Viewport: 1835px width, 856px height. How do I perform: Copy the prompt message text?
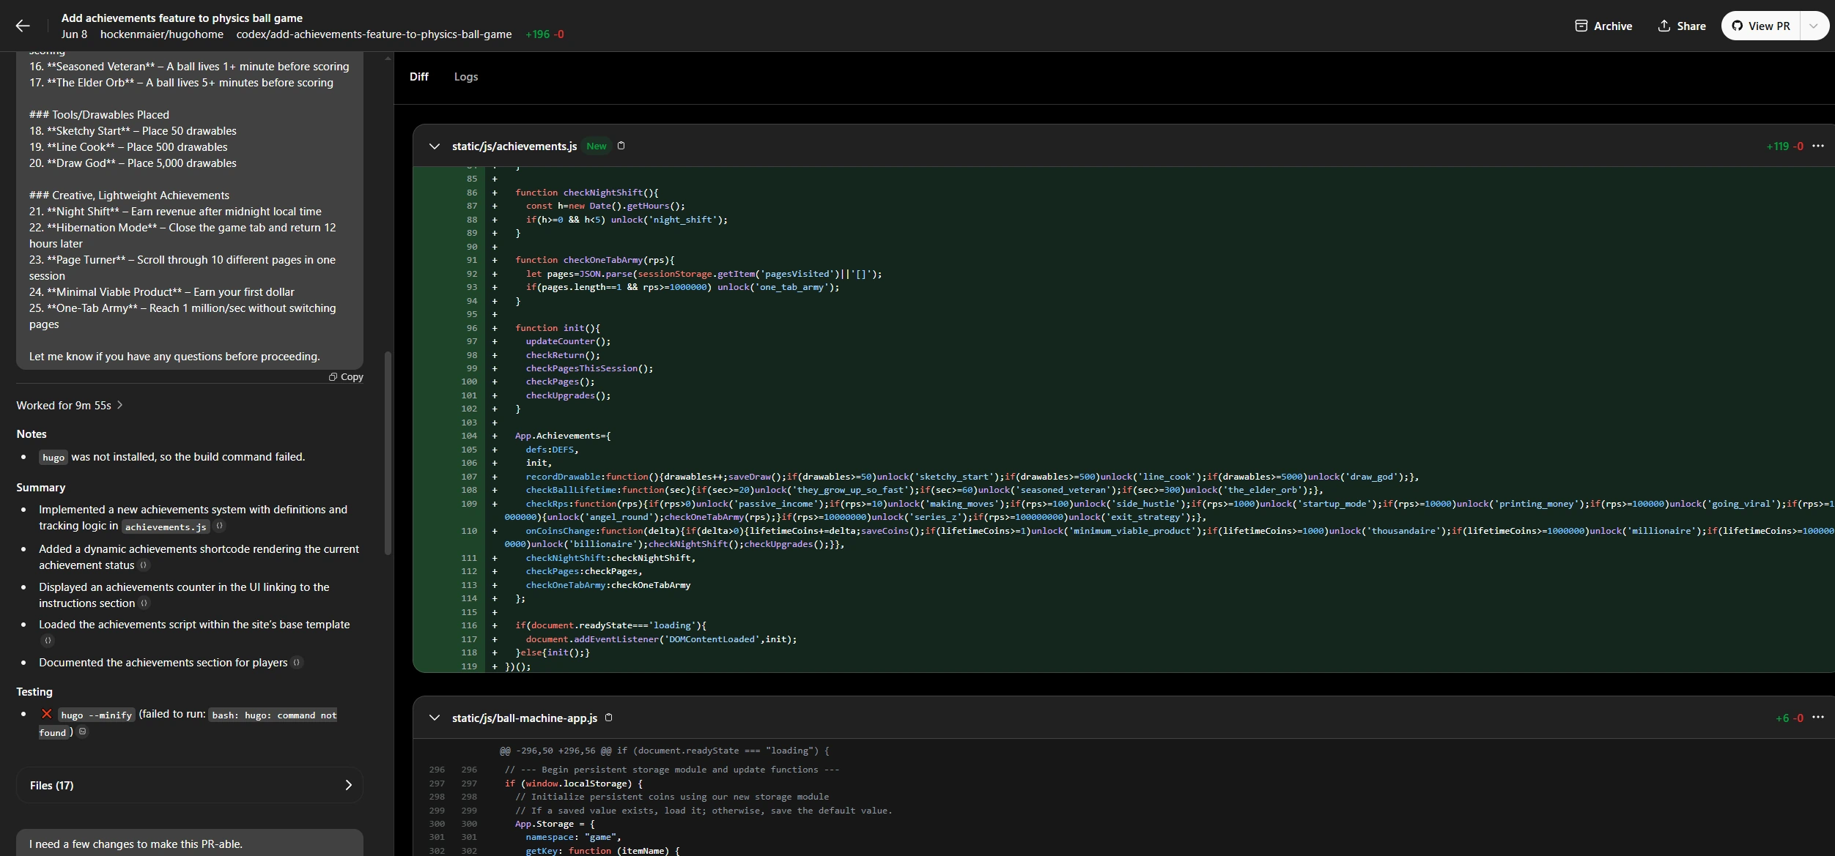346,377
